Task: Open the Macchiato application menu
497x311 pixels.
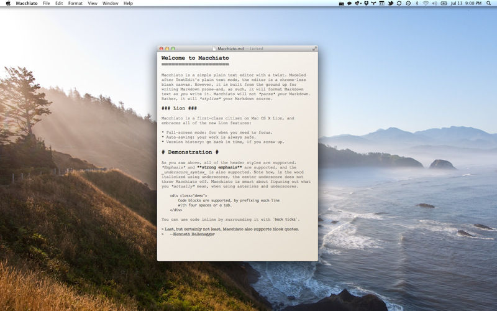Action: pos(27,3)
